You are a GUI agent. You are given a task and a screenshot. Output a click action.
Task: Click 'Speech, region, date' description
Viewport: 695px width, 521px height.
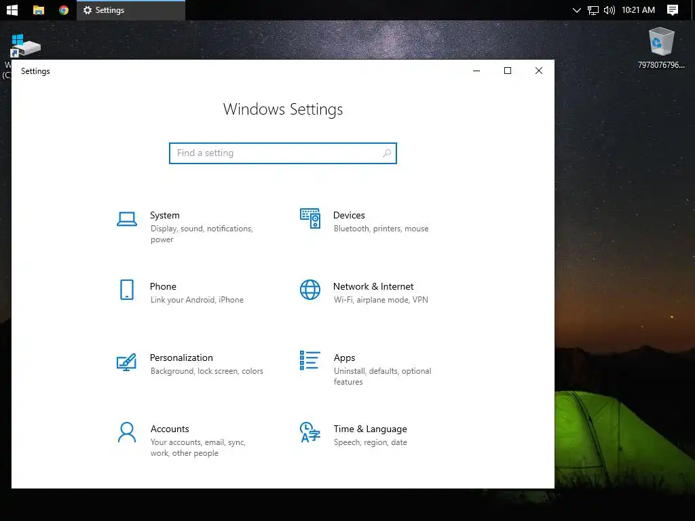[x=370, y=442]
